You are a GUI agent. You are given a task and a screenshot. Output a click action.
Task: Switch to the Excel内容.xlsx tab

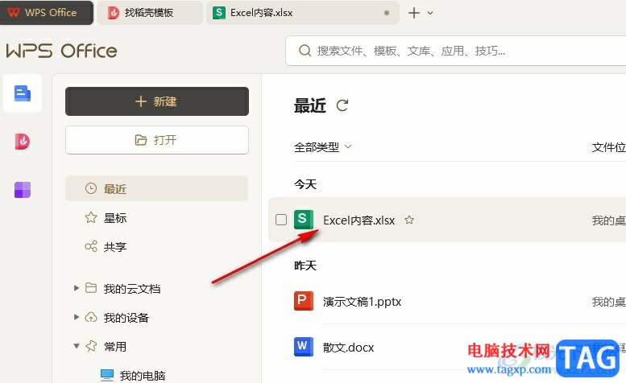tap(302, 13)
